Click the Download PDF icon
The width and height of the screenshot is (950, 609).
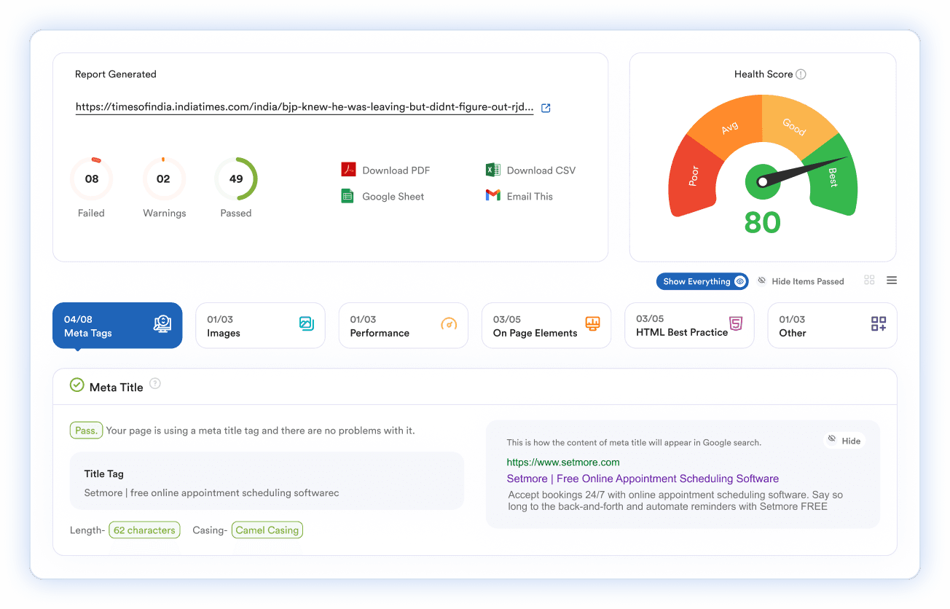tap(348, 170)
